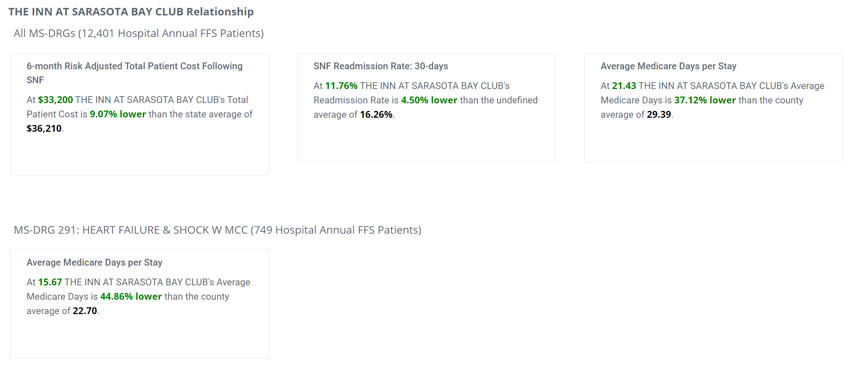Click the 4.50% lower readmission comparison
The height and width of the screenshot is (369, 851).
[x=429, y=100]
